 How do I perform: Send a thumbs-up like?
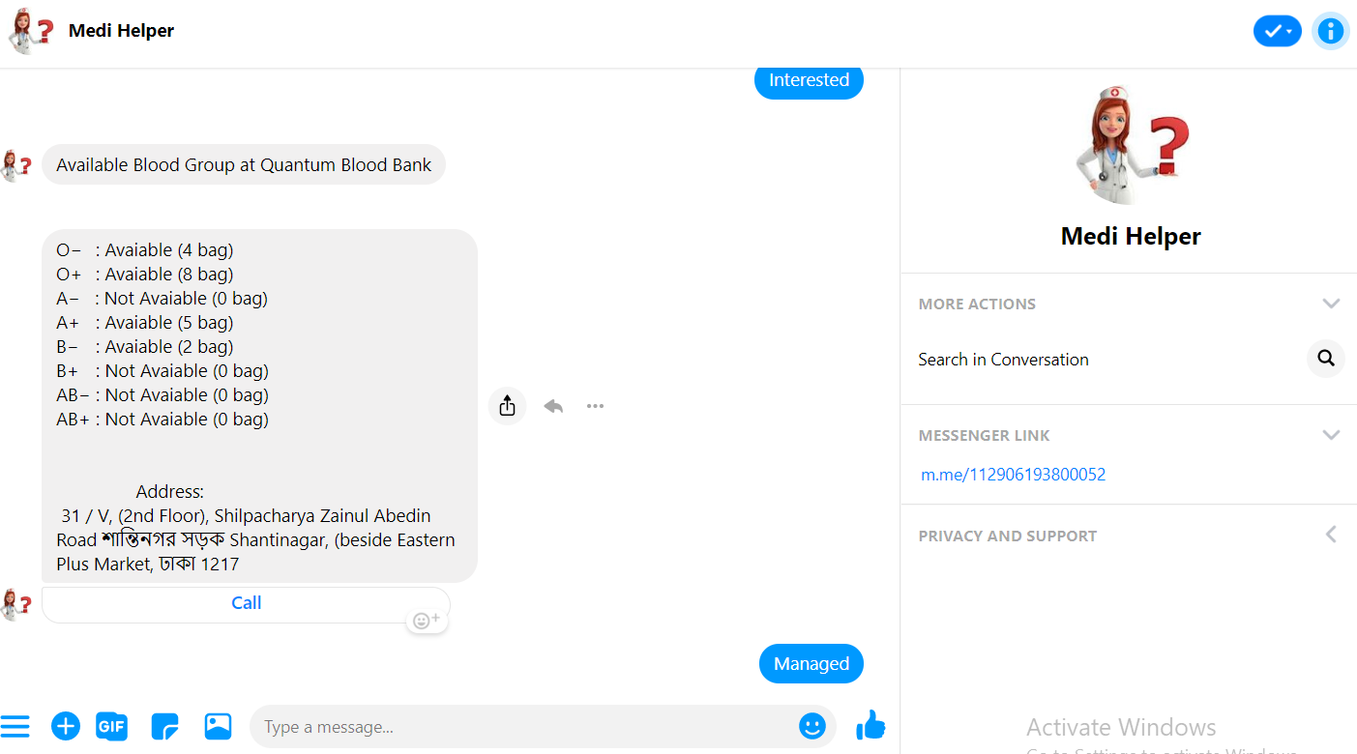coord(870,725)
